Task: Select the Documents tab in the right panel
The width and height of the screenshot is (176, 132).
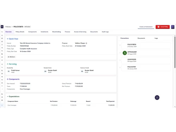Action: (141, 38)
